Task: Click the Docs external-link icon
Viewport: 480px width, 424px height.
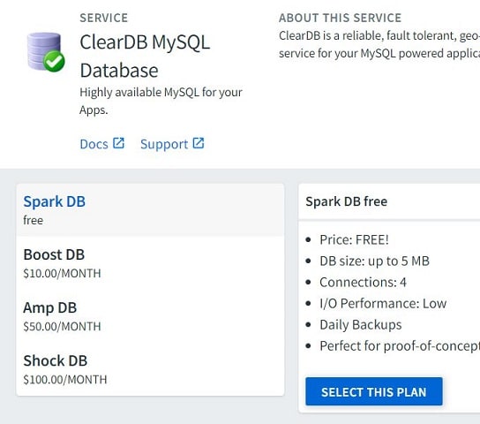Action: point(118,143)
